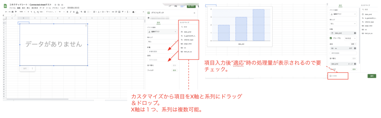This screenshot has height=118, width=381.
Task: Click the 検索 field in left field list
Action: click(x=189, y=27)
